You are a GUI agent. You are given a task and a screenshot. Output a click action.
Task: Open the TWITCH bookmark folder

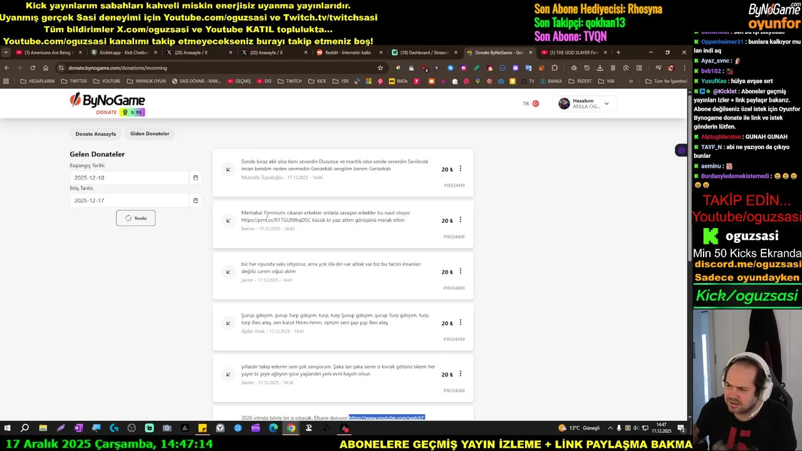[x=289, y=81]
